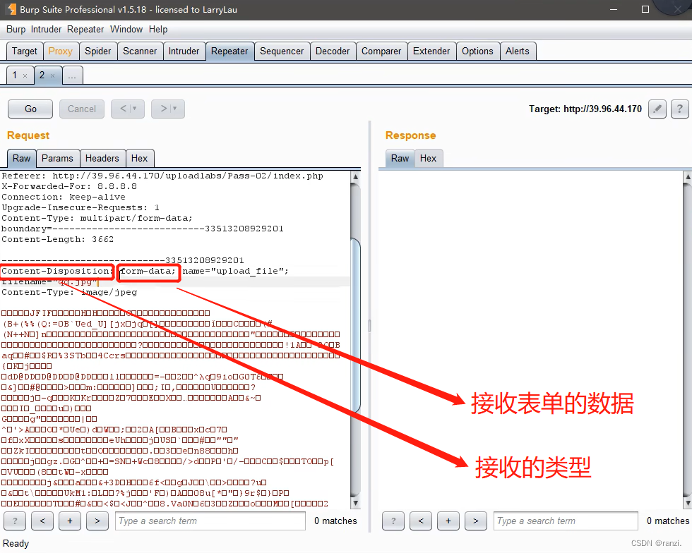
Task: Switch to the Decoder tab
Action: click(333, 51)
